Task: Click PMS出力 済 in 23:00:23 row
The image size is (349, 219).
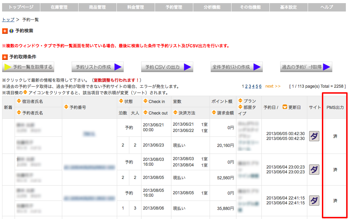Action: [335, 170]
